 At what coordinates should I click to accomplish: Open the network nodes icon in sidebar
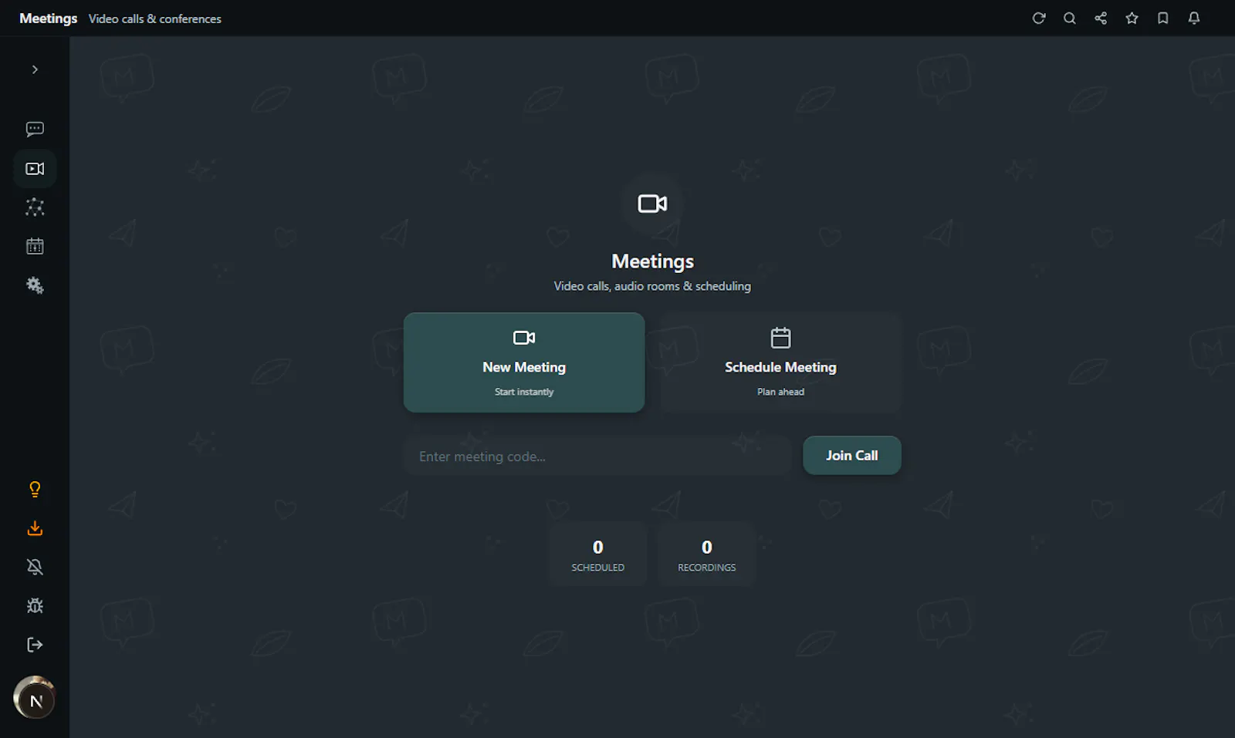[x=35, y=207]
